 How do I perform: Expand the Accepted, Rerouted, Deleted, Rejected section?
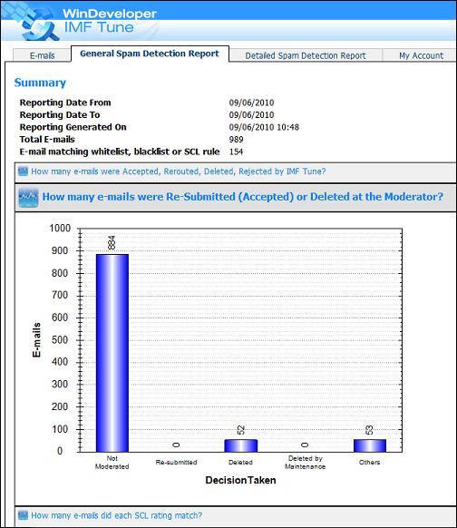coord(179,171)
